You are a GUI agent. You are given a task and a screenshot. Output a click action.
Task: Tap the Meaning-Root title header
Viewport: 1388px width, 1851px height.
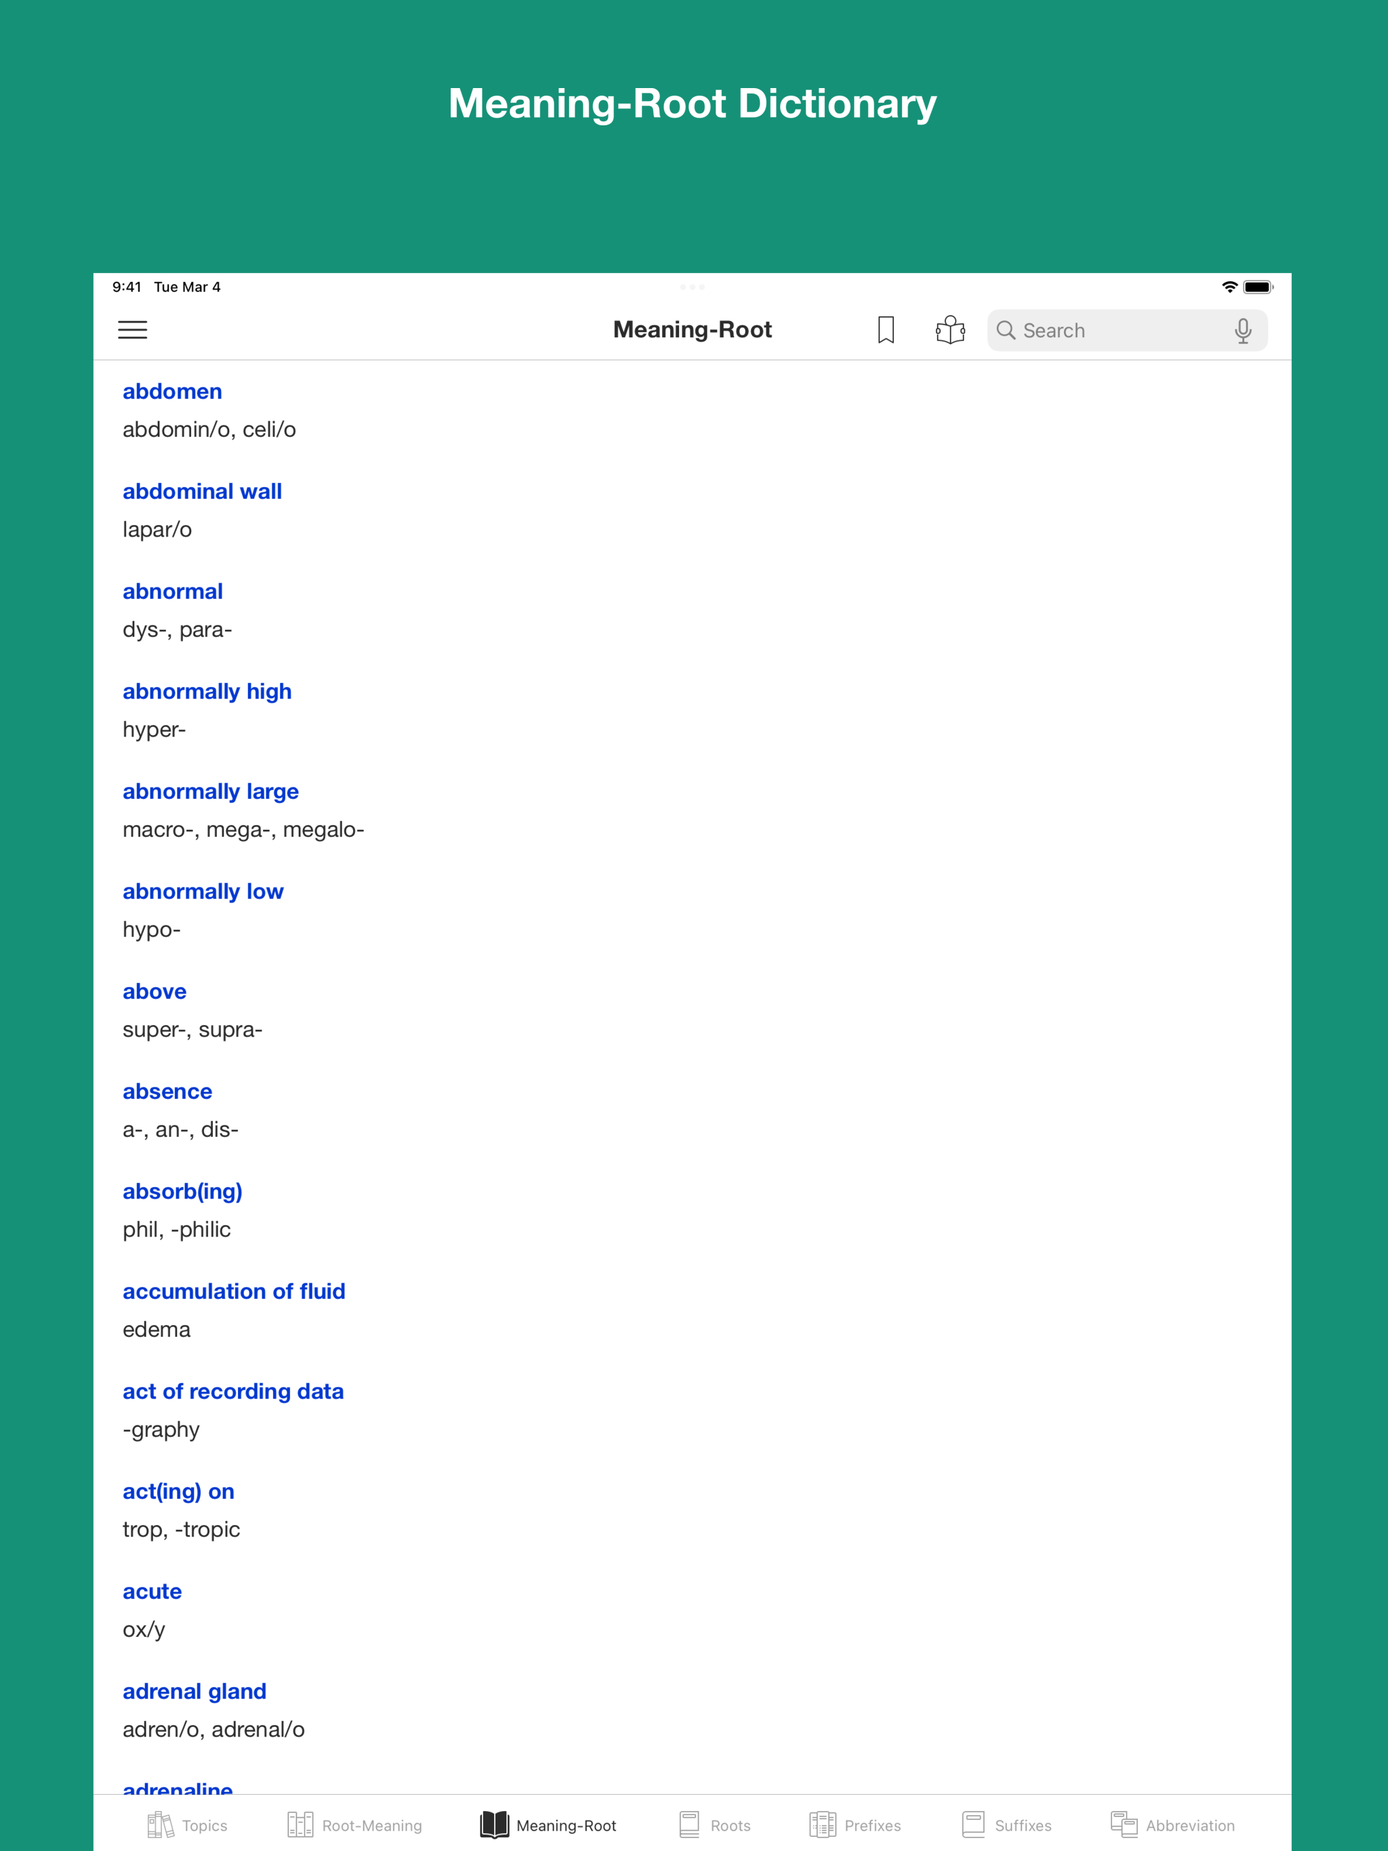(693, 330)
